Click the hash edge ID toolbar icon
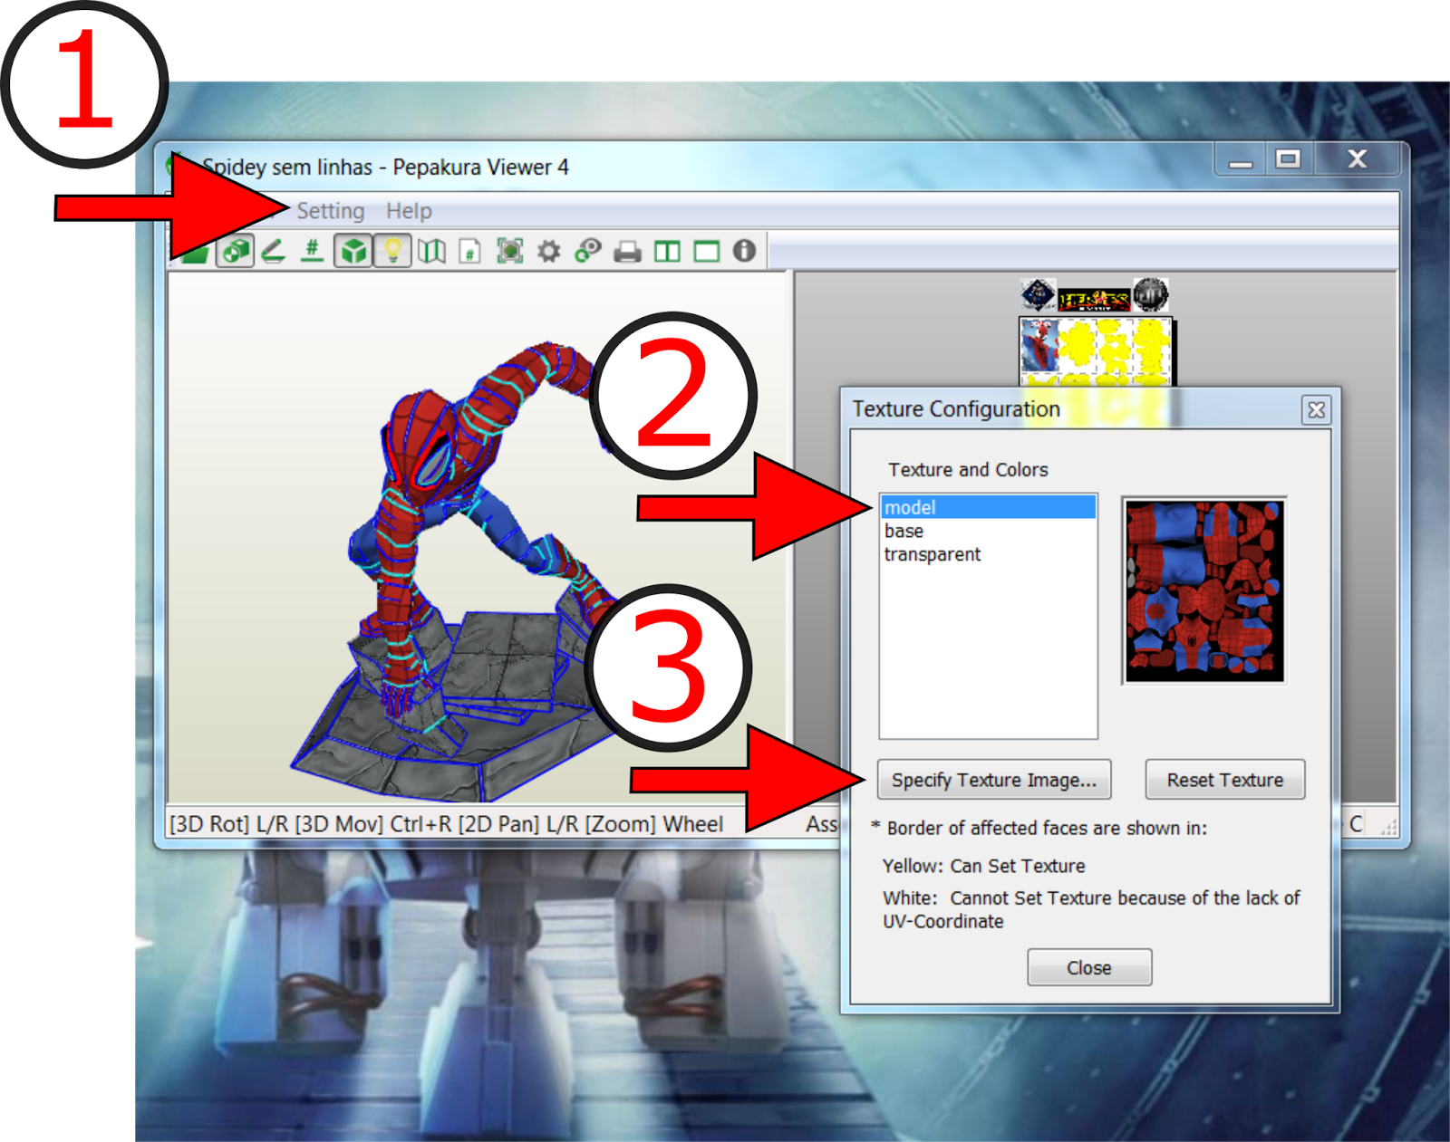The height and width of the screenshot is (1142, 1450). click(x=312, y=251)
